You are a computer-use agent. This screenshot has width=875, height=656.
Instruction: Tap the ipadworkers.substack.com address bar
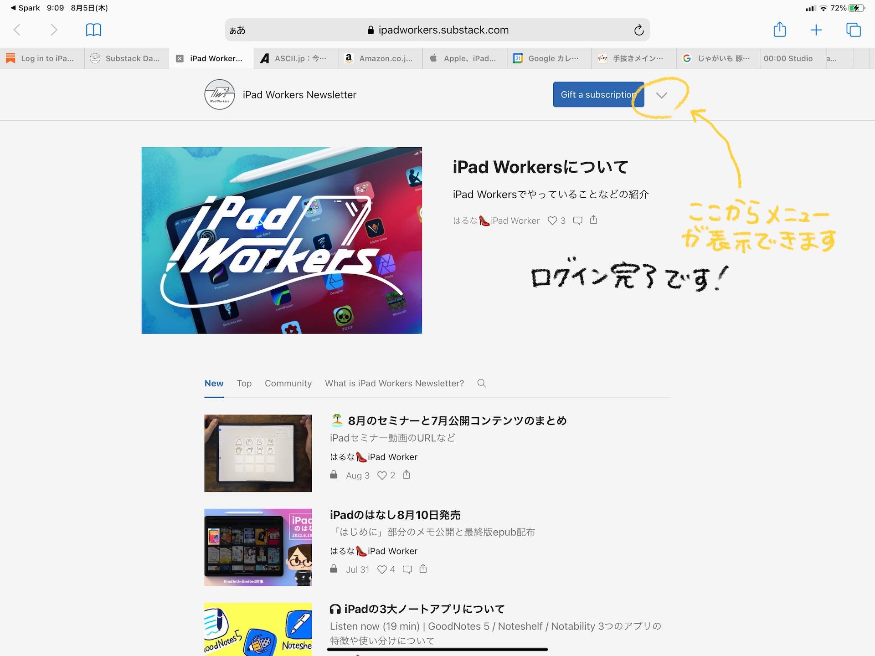(437, 30)
